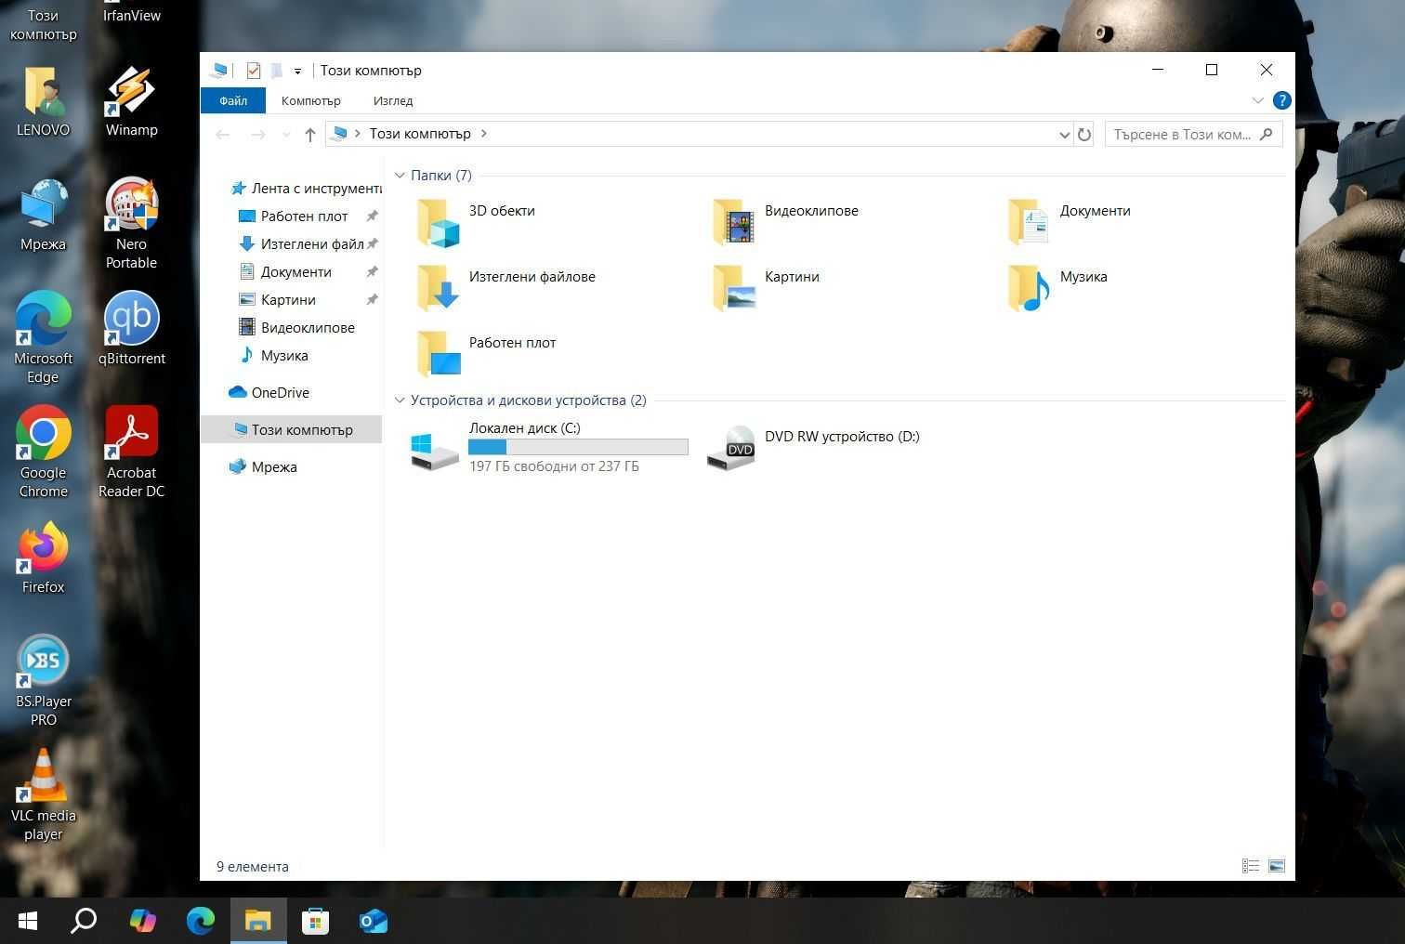Open address bar history dropdown
Viewport: 1405px width, 944px height.
click(1064, 135)
